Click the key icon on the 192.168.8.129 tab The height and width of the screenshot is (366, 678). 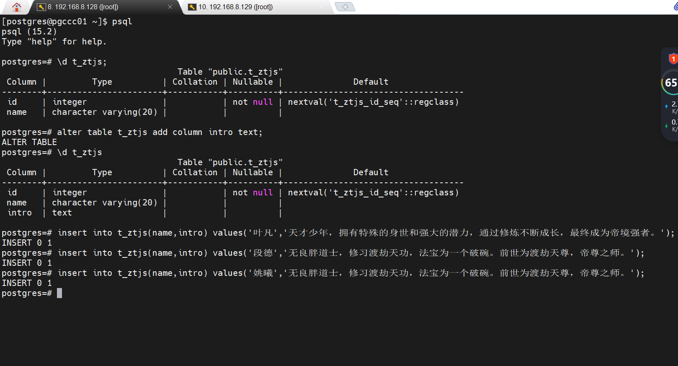[192, 7]
